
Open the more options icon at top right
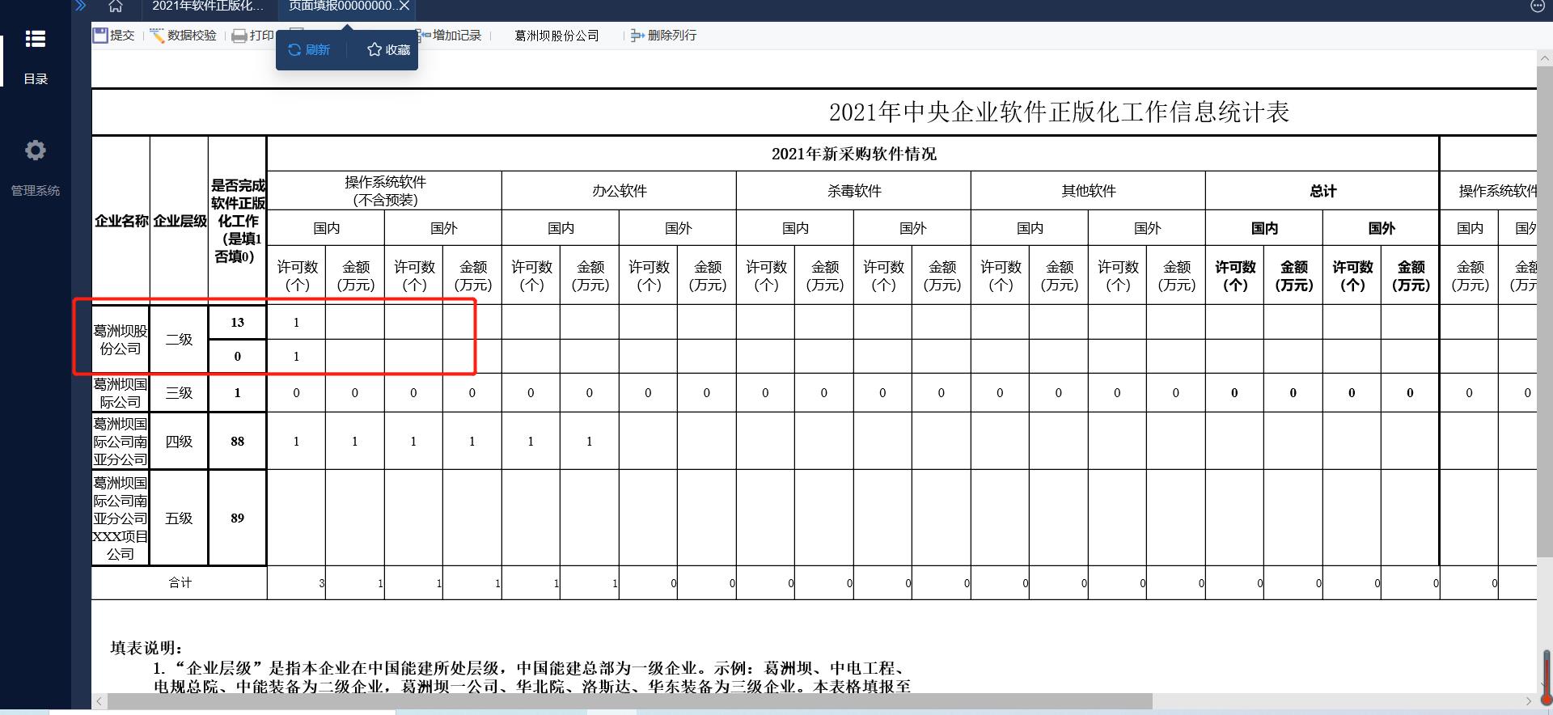(x=1538, y=6)
